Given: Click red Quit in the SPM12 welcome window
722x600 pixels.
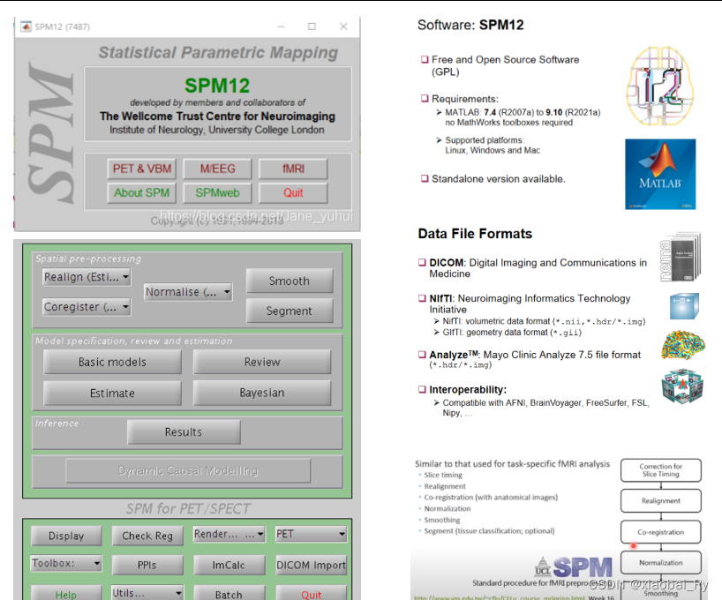Looking at the screenshot, I should coord(293,193).
